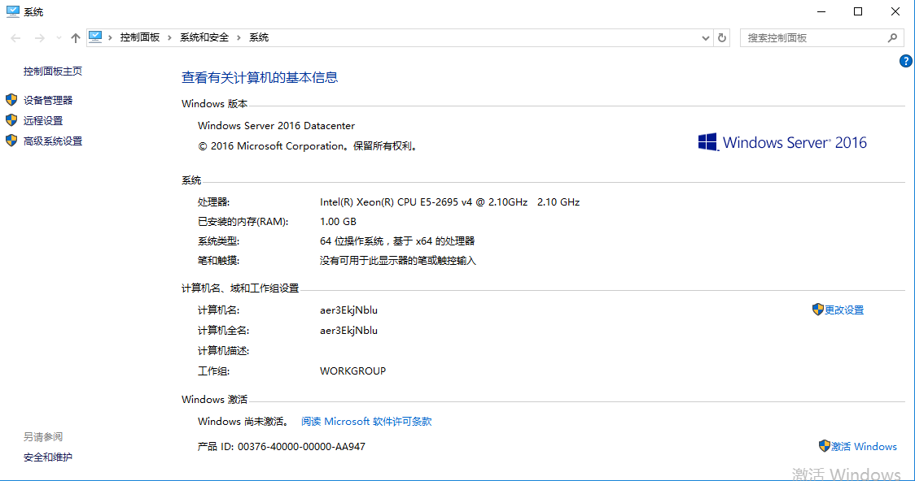
Task: Open the recent locations dropdown arrow
Action: pos(59,38)
